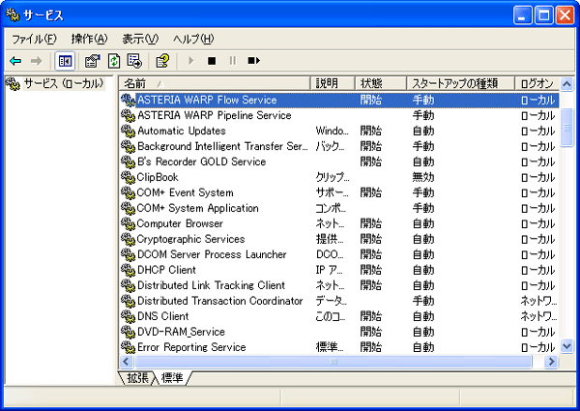This screenshot has height=411, width=580.
Task: Sort by the 説明 column header
Action: click(x=333, y=83)
